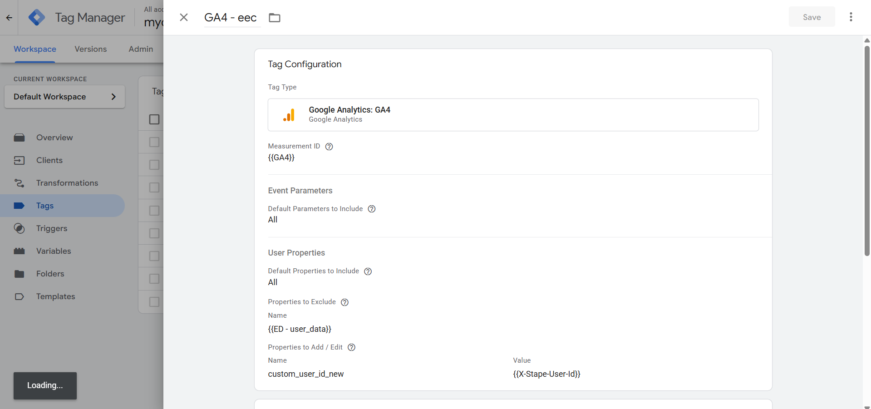
Task: Toggle the select-all checkbox in tags table header
Action: (154, 119)
